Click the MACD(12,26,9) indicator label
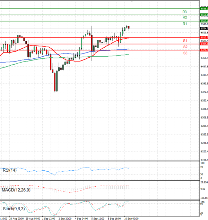This screenshot has width=208, height=220. pyautogui.click(x=16, y=190)
